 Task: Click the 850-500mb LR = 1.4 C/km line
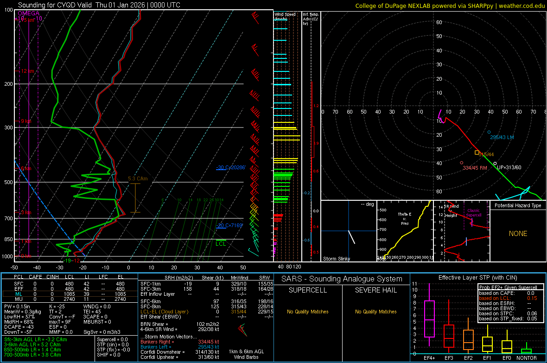click(x=32, y=350)
